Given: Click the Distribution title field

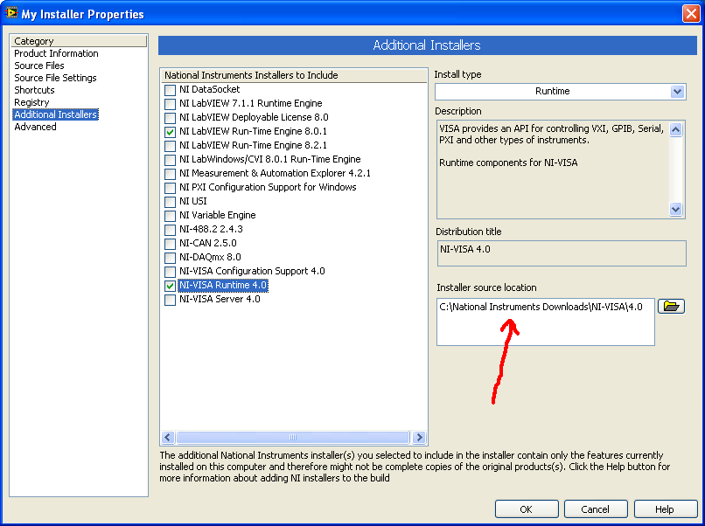Looking at the screenshot, I should click(x=562, y=253).
